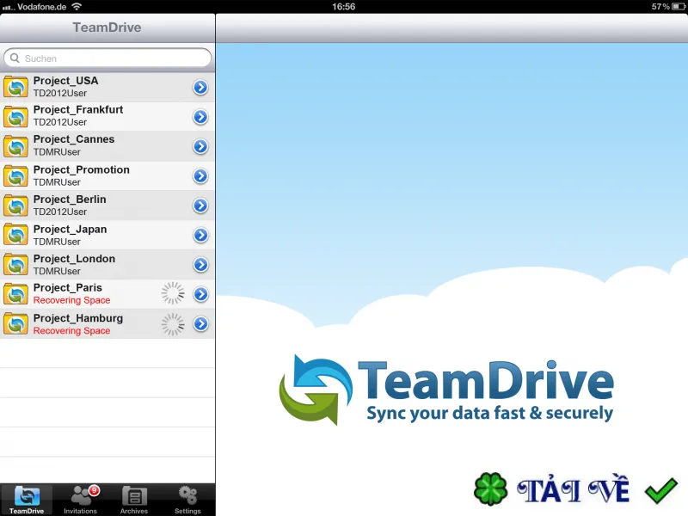
Task: Open the Project_USA folder icon
Action: pos(15,87)
